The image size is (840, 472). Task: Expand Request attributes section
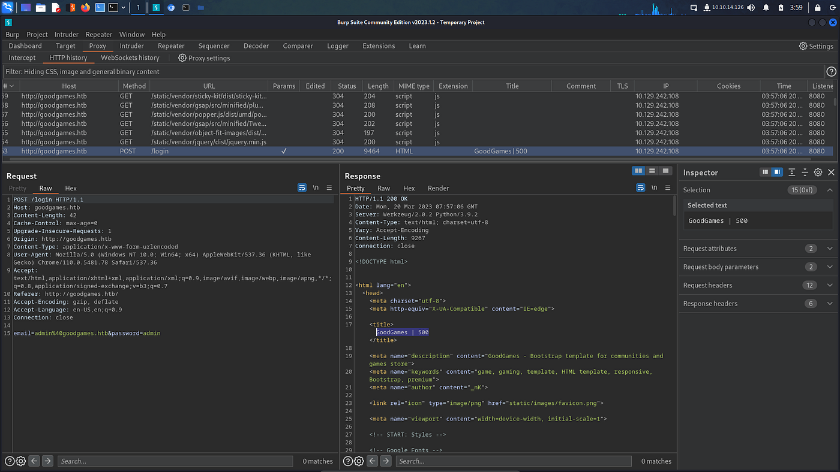pos(830,249)
